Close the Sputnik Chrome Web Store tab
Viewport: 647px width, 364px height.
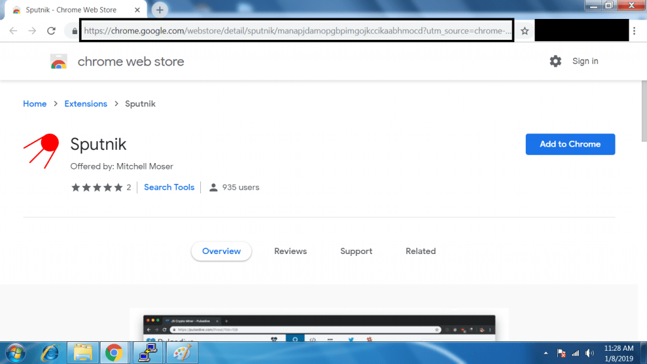pos(137,10)
